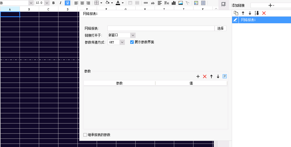The width and height of the screenshot is (291, 147).
Task: Add a new parameter row
Action: click(198, 76)
